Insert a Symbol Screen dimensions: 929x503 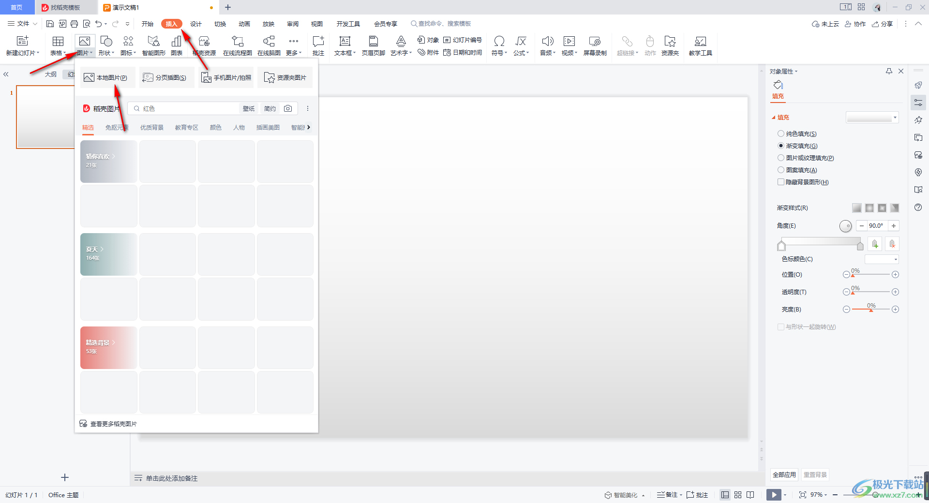point(499,45)
